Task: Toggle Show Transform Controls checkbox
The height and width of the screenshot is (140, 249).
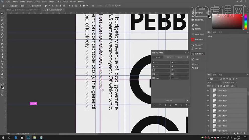Action: pos(30,6)
